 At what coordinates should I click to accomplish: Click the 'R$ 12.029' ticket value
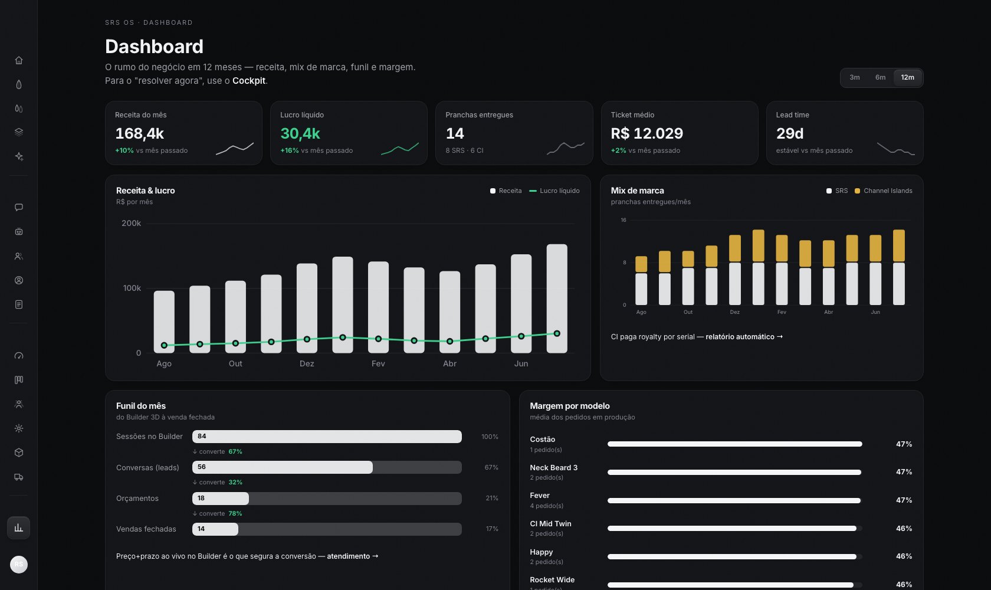point(647,133)
